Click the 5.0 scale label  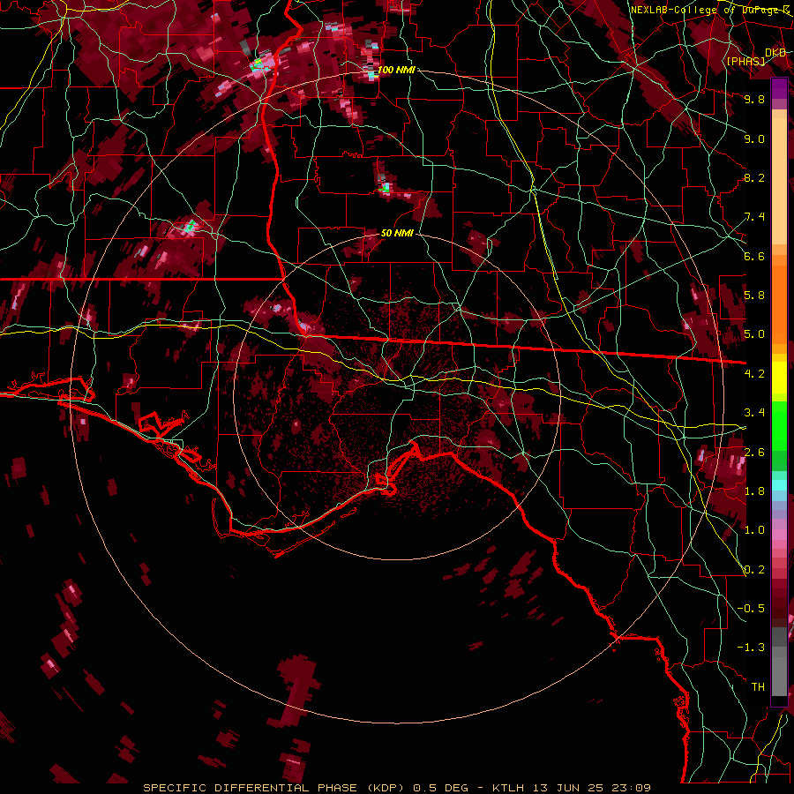(x=754, y=334)
